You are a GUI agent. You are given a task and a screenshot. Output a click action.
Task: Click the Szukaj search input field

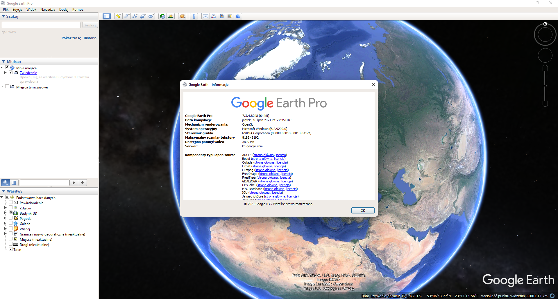[41, 25]
